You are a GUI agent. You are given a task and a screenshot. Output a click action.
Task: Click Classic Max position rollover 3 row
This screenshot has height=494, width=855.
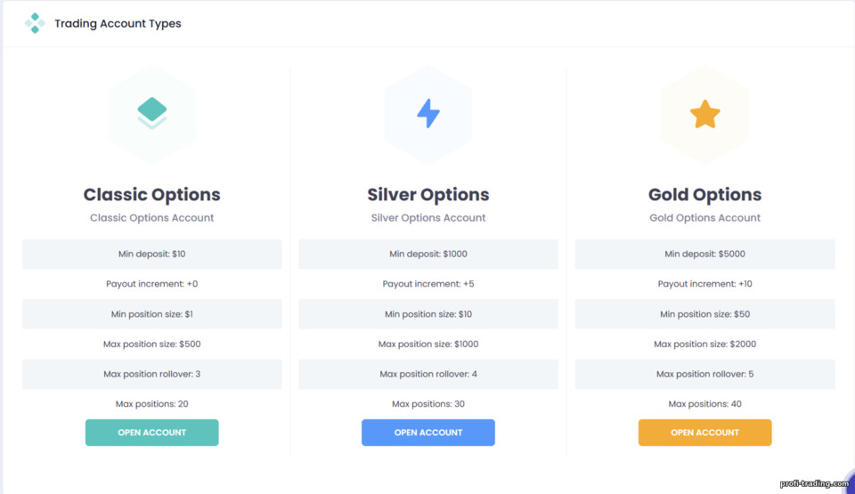[152, 374]
